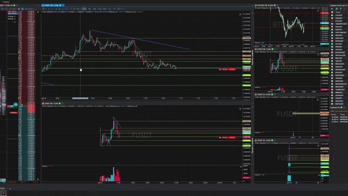The height and width of the screenshot is (196, 348).
Task: Jump to latest bar on FUSDT 1D chart
Action: 318,145
